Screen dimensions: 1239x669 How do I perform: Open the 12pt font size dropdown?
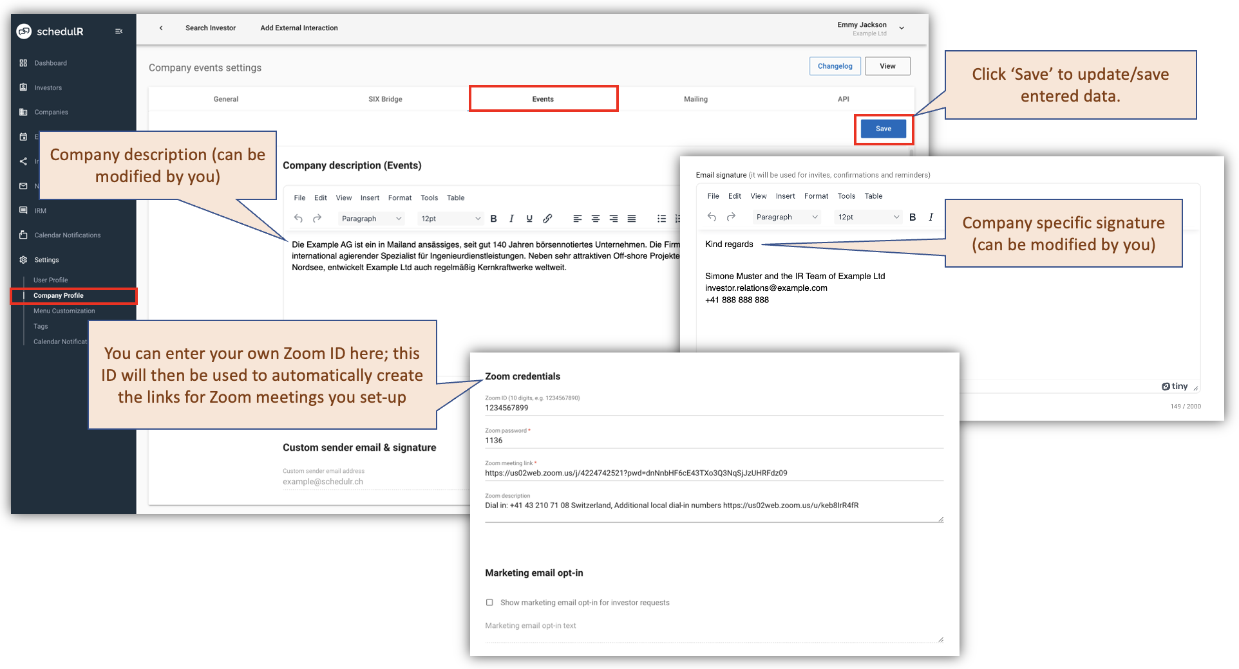(449, 218)
